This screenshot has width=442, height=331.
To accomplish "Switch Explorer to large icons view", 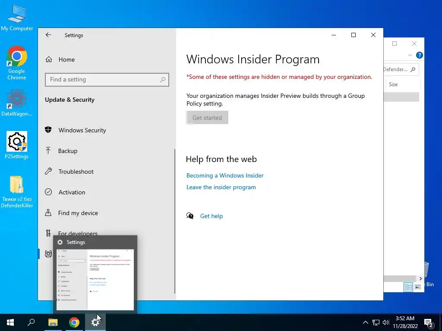I will pos(418,287).
